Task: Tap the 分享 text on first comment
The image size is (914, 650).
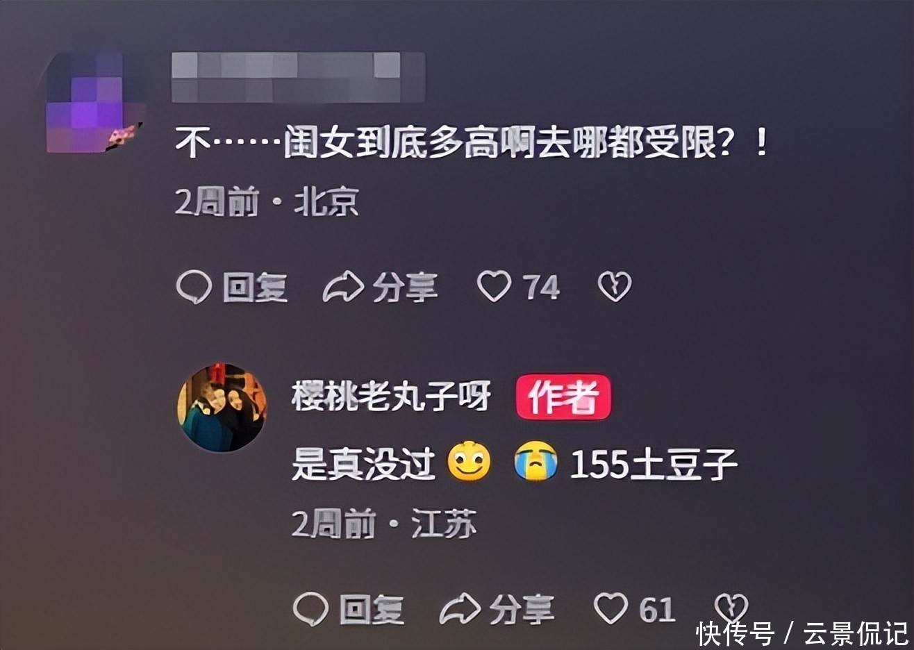Action: (x=405, y=287)
